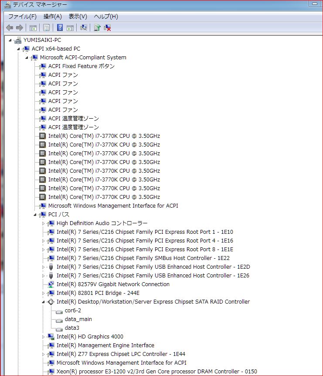Viewport: 323px width, 376px height.
Task: Select PCI Express Root Port 1 - 1E10
Action: (145, 232)
